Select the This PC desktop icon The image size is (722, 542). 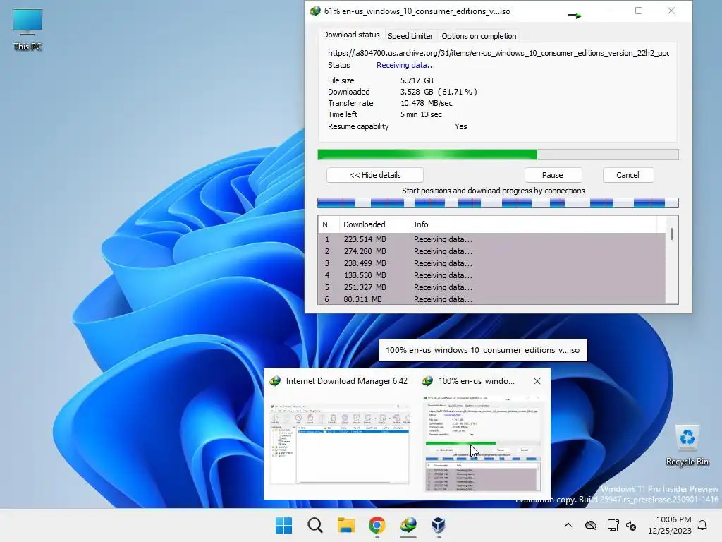(x=27, y=30)
